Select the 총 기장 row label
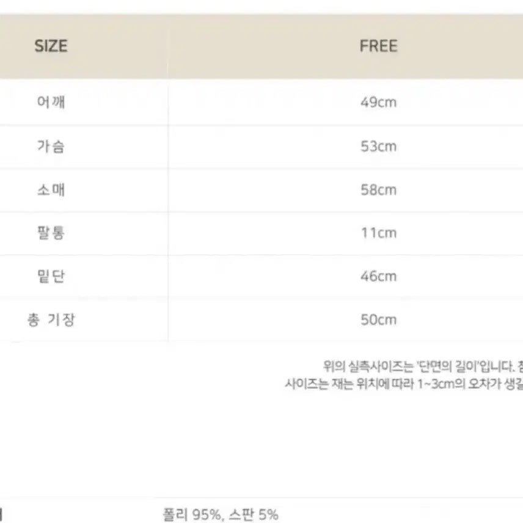 (x=51, y=320)
